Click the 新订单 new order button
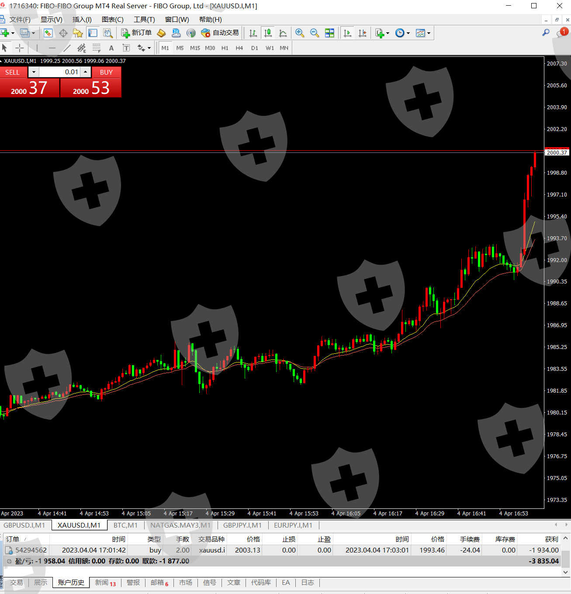Image resolution: width=571 pixels, height=594 pixels. tap(136, 33)
